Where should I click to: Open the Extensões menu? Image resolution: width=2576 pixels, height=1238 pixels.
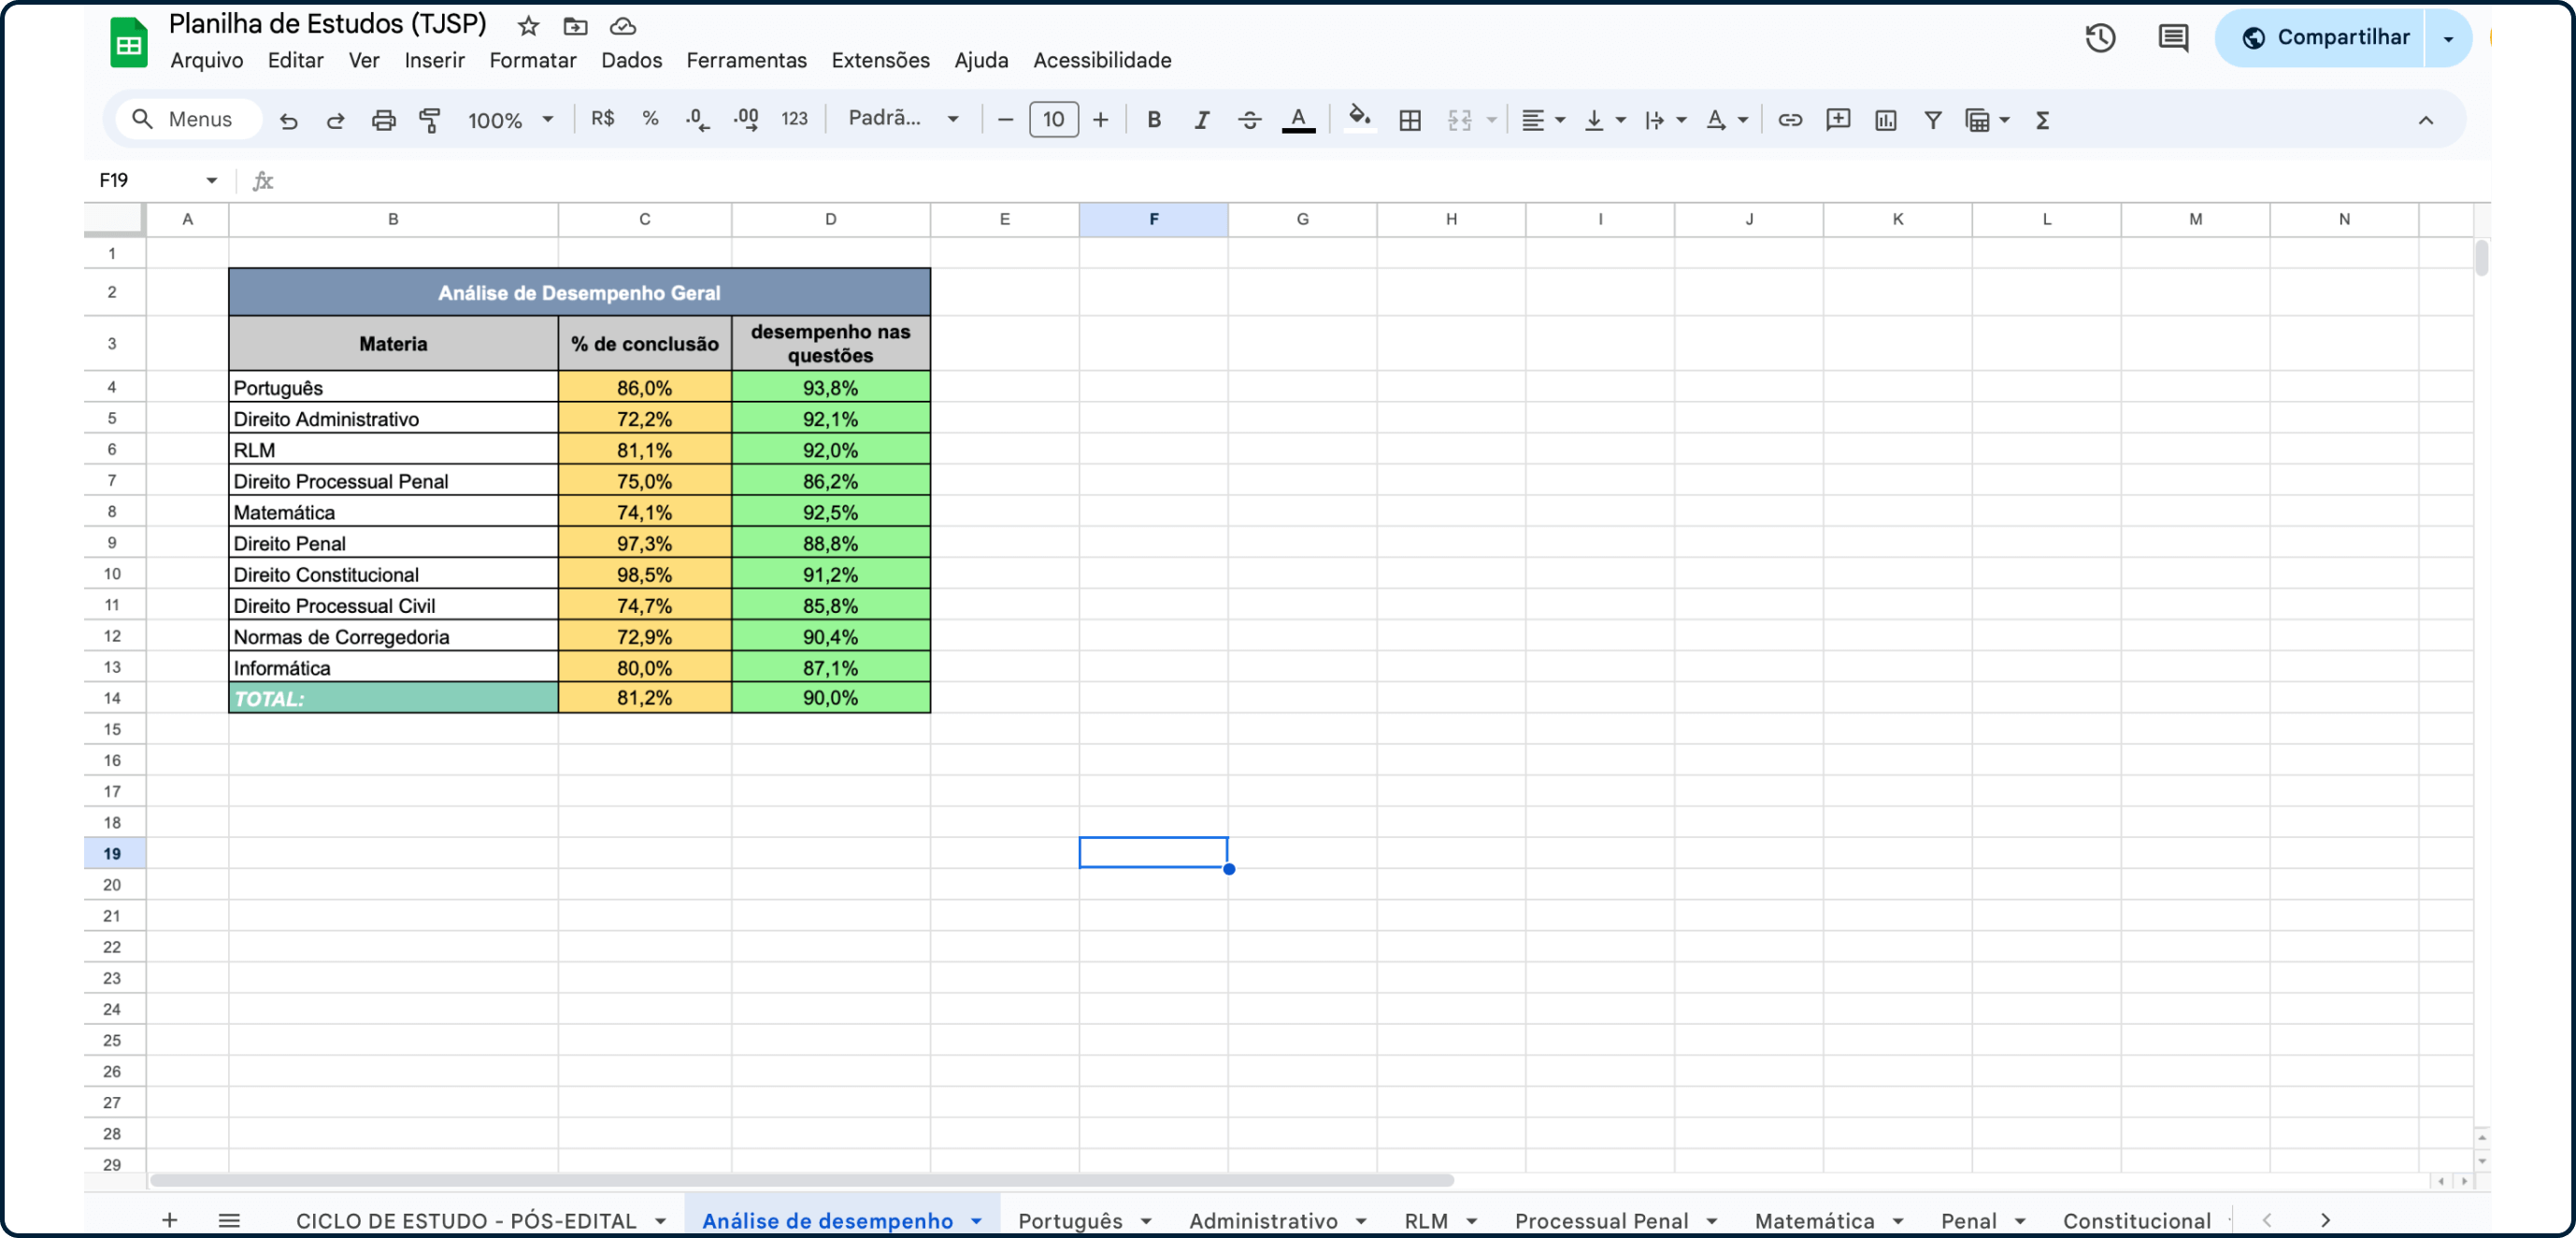tap(880, 60)
